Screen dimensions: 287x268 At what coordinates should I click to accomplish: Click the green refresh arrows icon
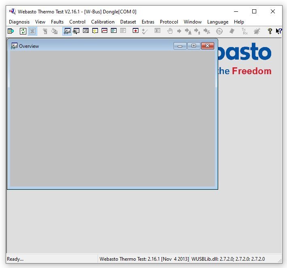pyautogui.click(x=23, y=31)
